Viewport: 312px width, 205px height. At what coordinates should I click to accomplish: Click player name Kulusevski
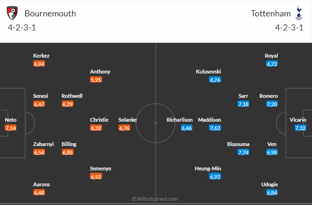[208, 72]
